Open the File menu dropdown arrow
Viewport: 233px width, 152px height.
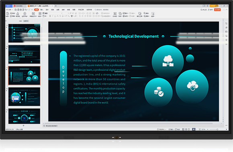tap(12, 10)
